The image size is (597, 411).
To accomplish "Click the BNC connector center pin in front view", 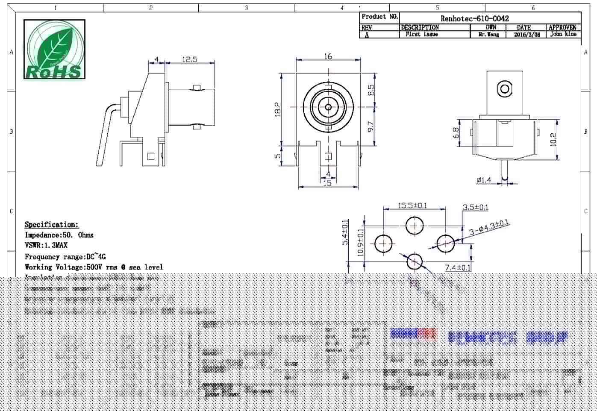I will coord(328,107).
